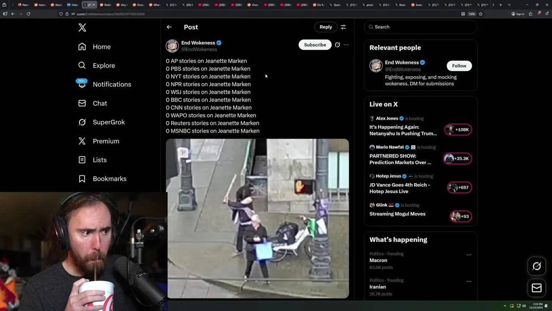Image resolution: width=552 pixels, height=311 pixels.
Task: Click Grok explain icon beside Subscribe
Action: tap(337, 45)
